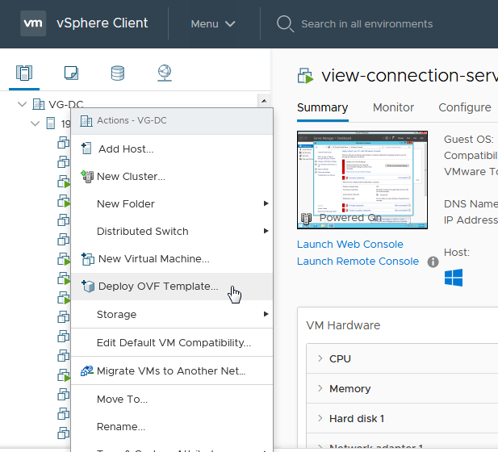Viewport: 498px width, 452px height.
Task: Click the Remote Console info icon
Action: click(x=433, y=262)
